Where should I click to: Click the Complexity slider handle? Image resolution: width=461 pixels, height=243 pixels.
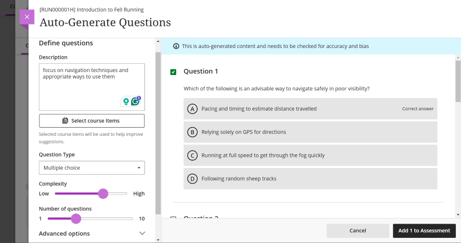103,193
